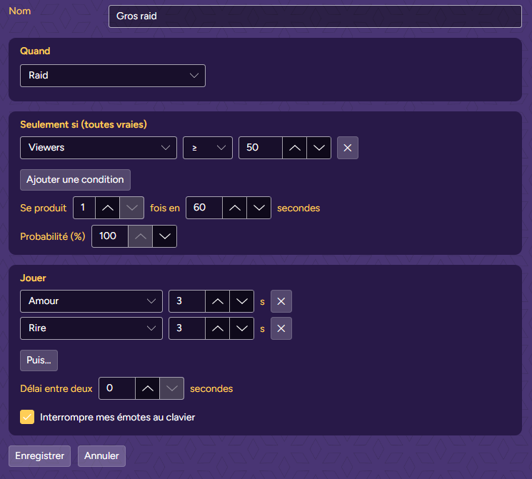Click the Probabilité field showing 100
Screen dimensions: 532x479
pos(110,236)
